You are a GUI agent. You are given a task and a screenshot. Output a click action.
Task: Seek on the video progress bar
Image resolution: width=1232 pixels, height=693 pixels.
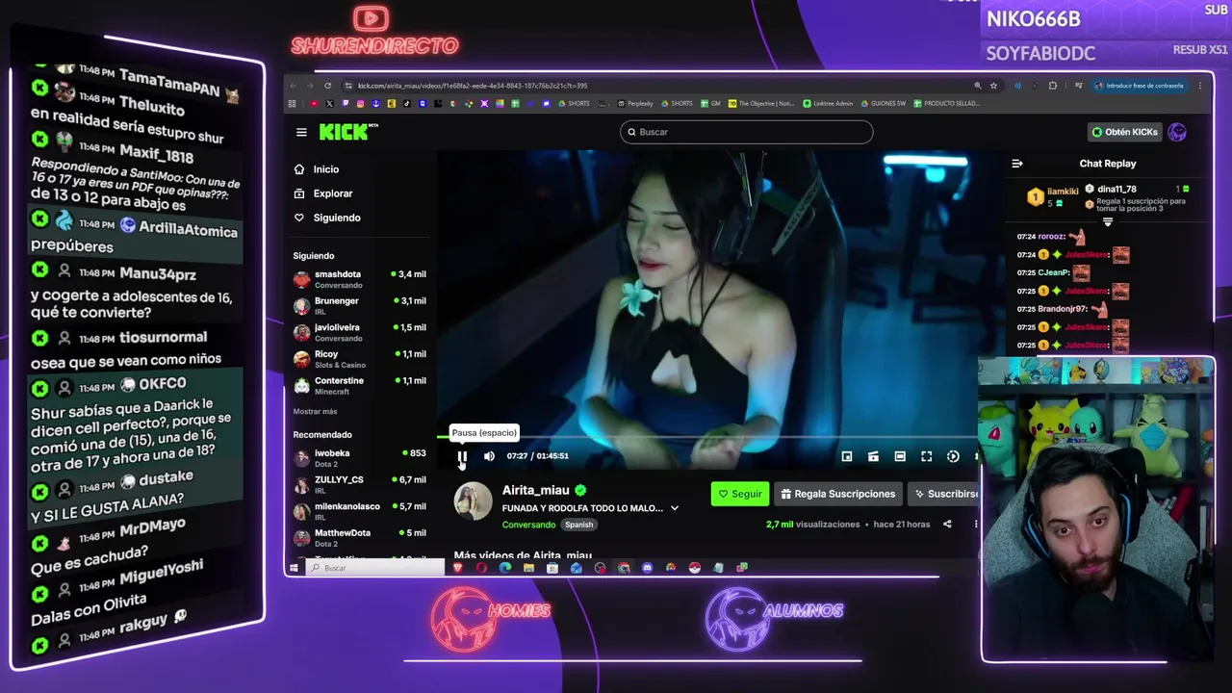(x=707, y=437)
